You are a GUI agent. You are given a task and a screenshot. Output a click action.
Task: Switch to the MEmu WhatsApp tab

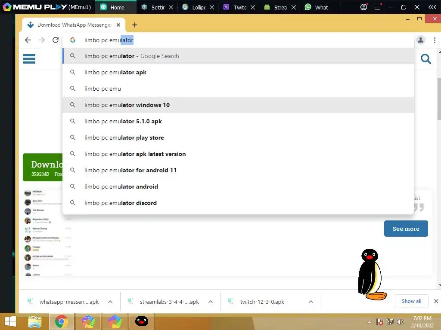click(x=320, y=7)
